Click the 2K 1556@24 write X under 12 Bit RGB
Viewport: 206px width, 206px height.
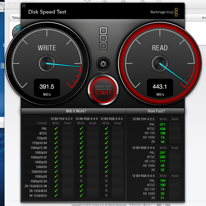106,191
